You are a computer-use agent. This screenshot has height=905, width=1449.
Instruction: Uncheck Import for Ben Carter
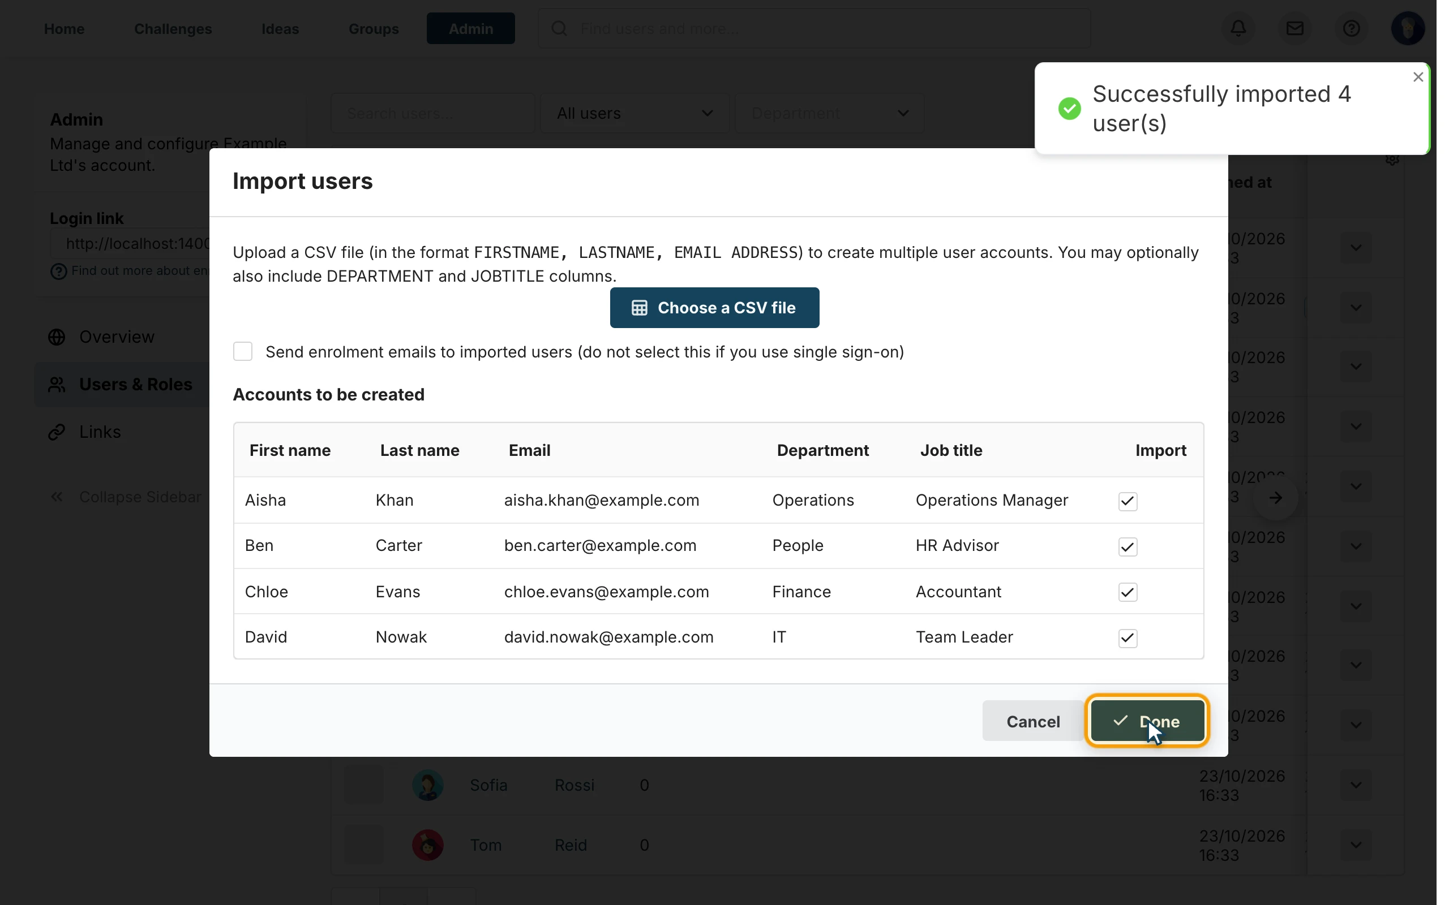pyautogui.click(x=1128, y=546)
